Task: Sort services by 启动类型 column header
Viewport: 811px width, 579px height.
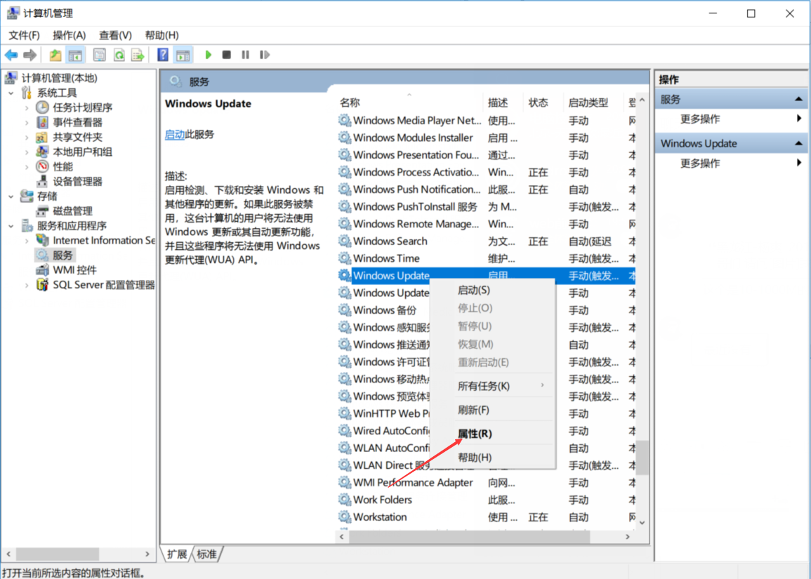Action: pos(593,102)
